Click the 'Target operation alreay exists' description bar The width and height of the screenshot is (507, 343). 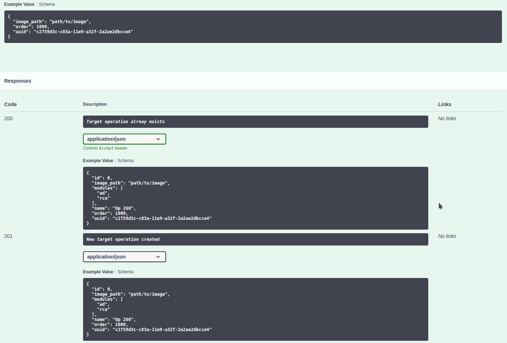[255, 121]
